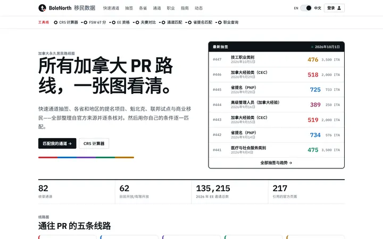Open the 抽签 nav item
The width and height of the screenshot is (383, 239).
pyautogui.click(x=129, y=8)
